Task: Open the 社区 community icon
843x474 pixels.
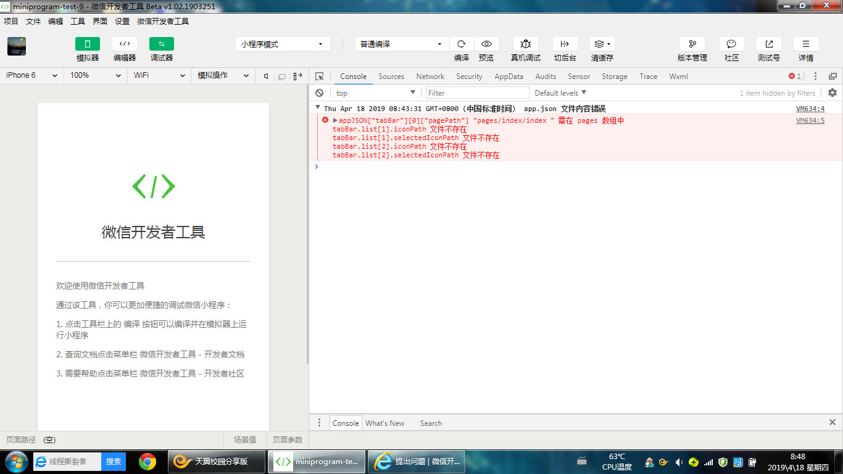Action: click(x=731, y=44)
